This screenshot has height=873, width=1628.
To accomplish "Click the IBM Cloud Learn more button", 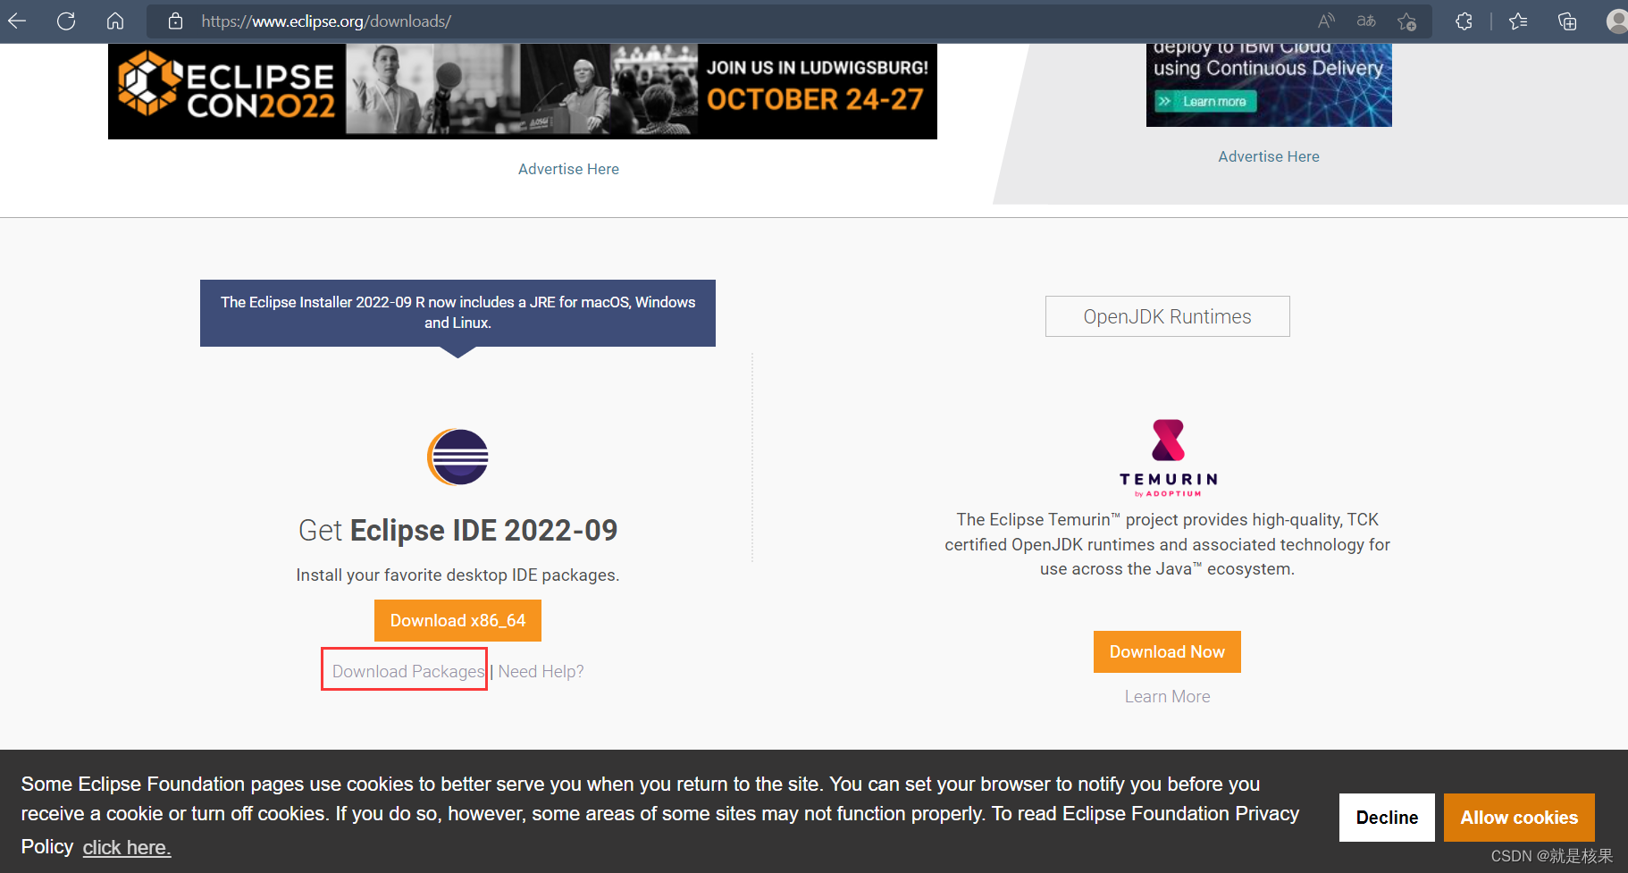I will click(1204, 101).
